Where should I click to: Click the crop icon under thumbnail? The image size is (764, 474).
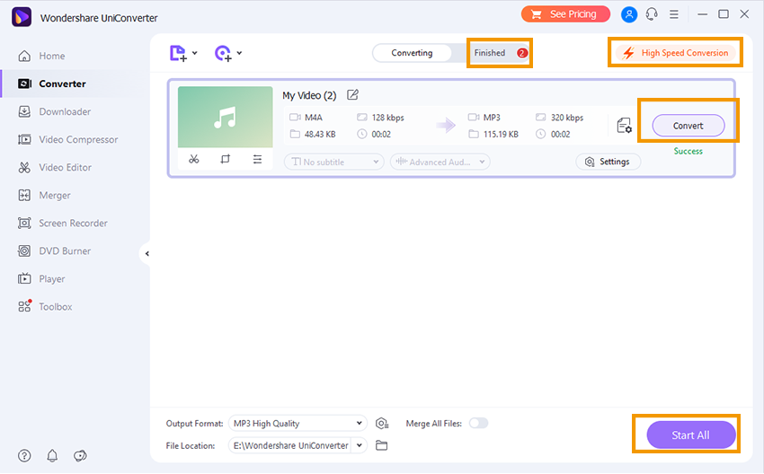(226, 160)
